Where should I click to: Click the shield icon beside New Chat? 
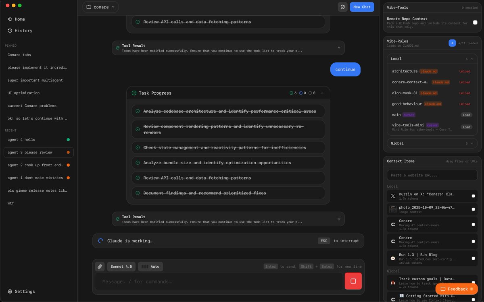(x=342, y=7)
